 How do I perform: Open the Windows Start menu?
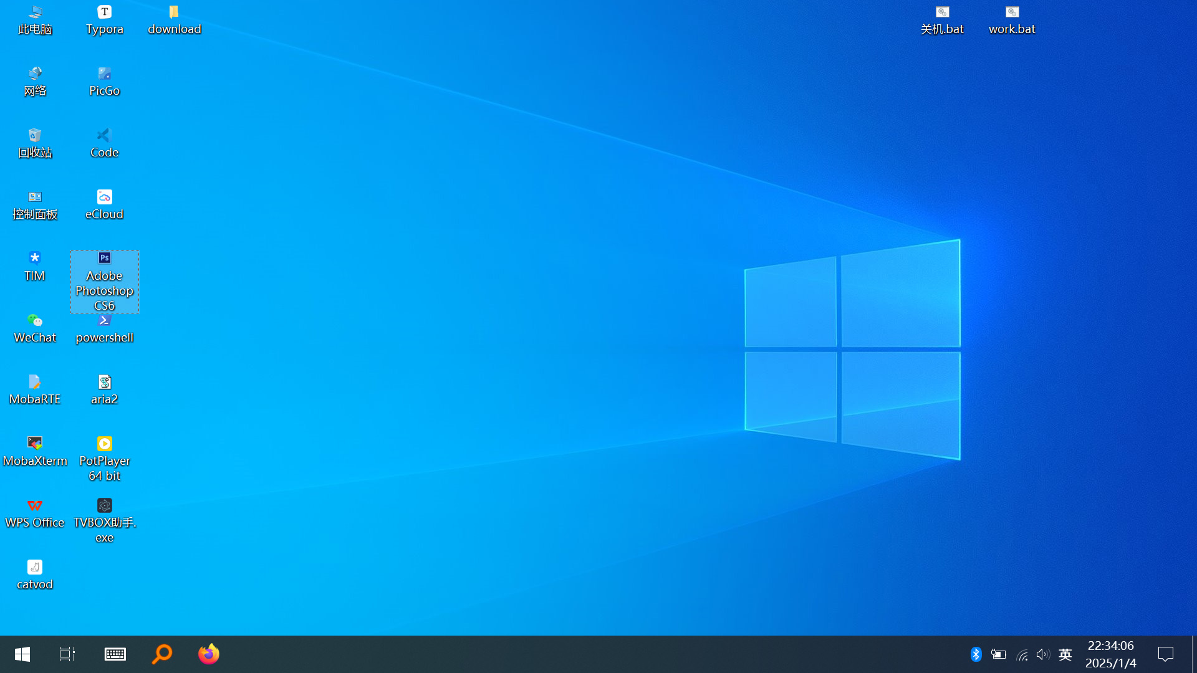(x=22, y=654)
